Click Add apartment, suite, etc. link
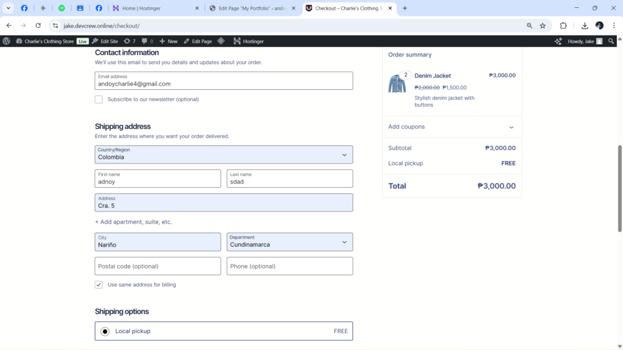 tap(133, 222)
